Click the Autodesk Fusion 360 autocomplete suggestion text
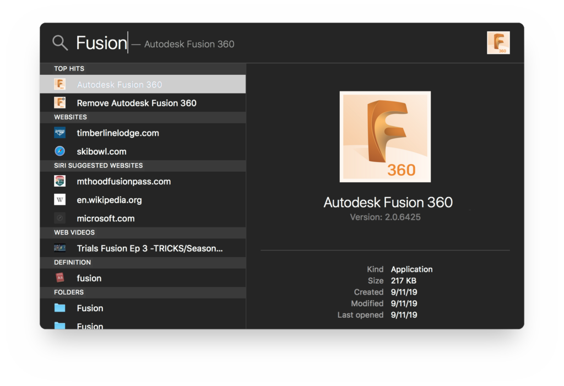Image resolution: width=564 pixels, height=386 pixels. 189,44
